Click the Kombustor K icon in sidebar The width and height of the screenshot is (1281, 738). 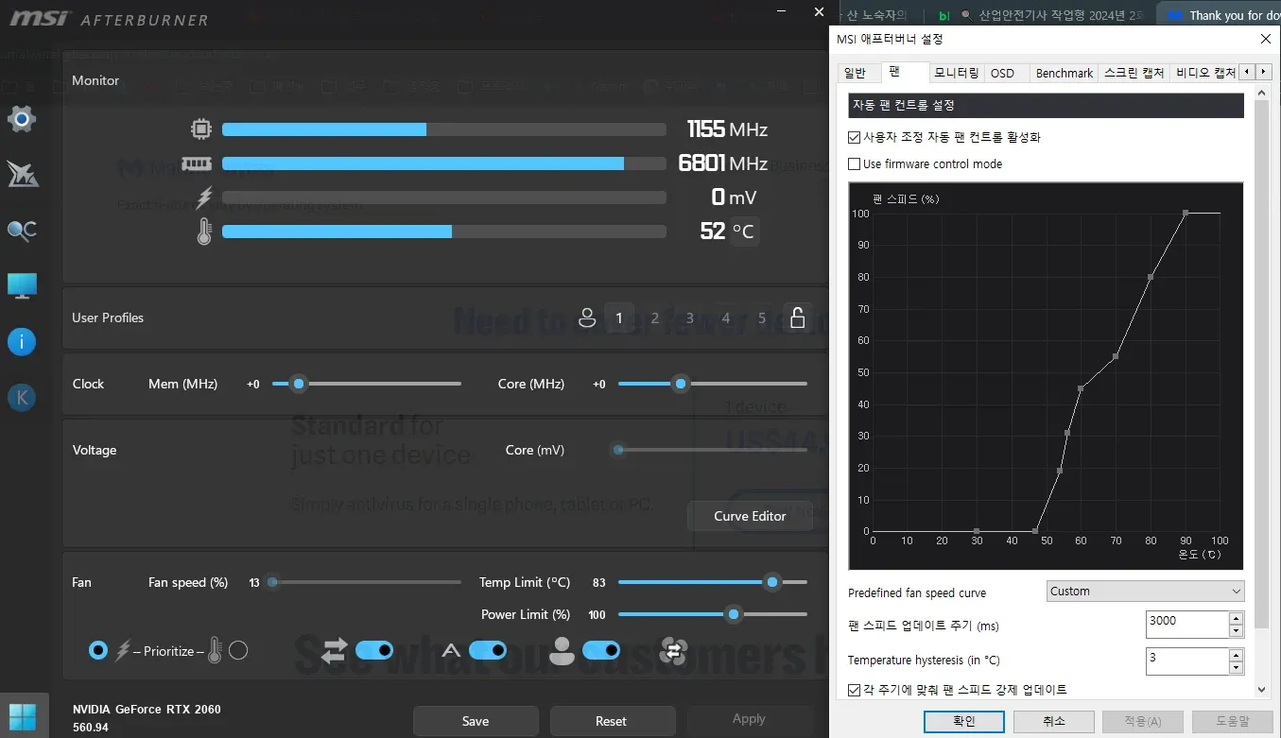coord(21,397)
